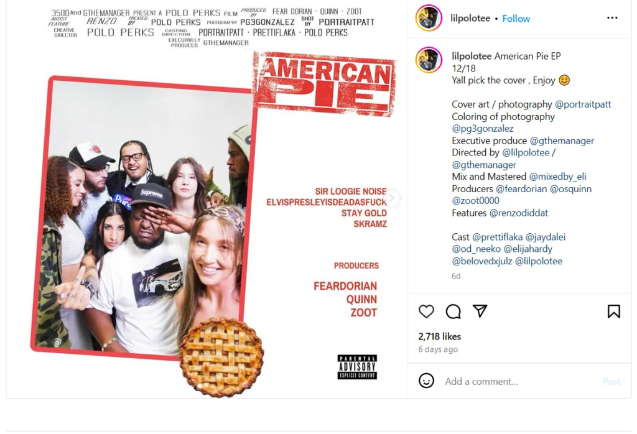Save post with bookmark icon
The image size is (637, 434).
click(x=613, y=312)
